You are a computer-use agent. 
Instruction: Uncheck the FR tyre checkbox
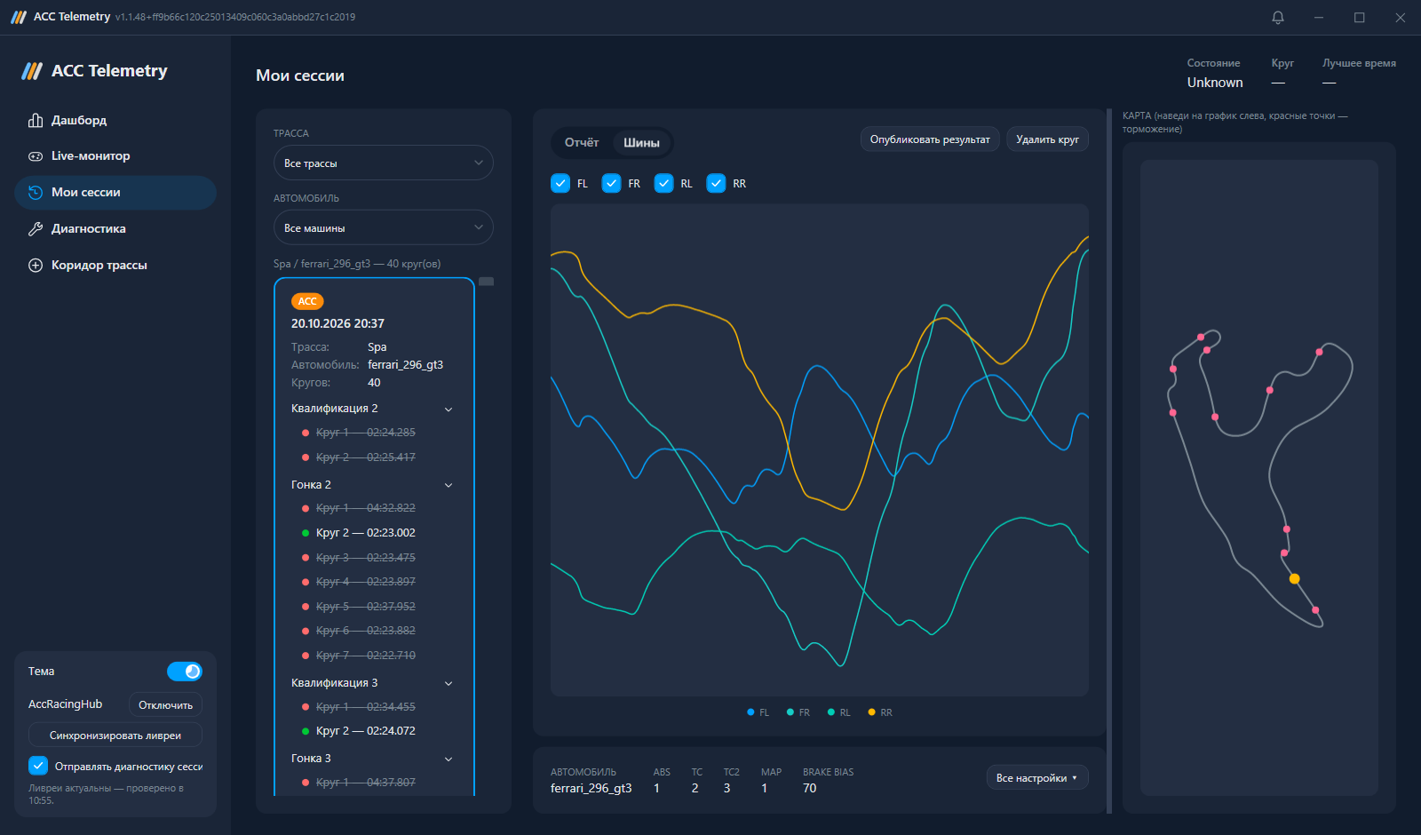(x=611, y=183)
